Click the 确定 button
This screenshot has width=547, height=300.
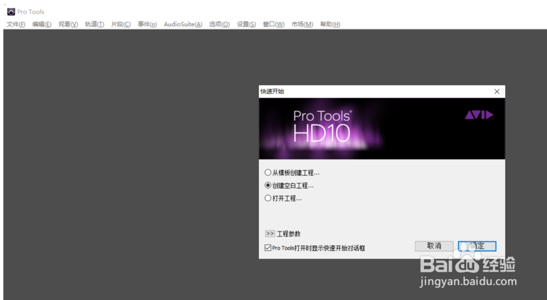477,246
